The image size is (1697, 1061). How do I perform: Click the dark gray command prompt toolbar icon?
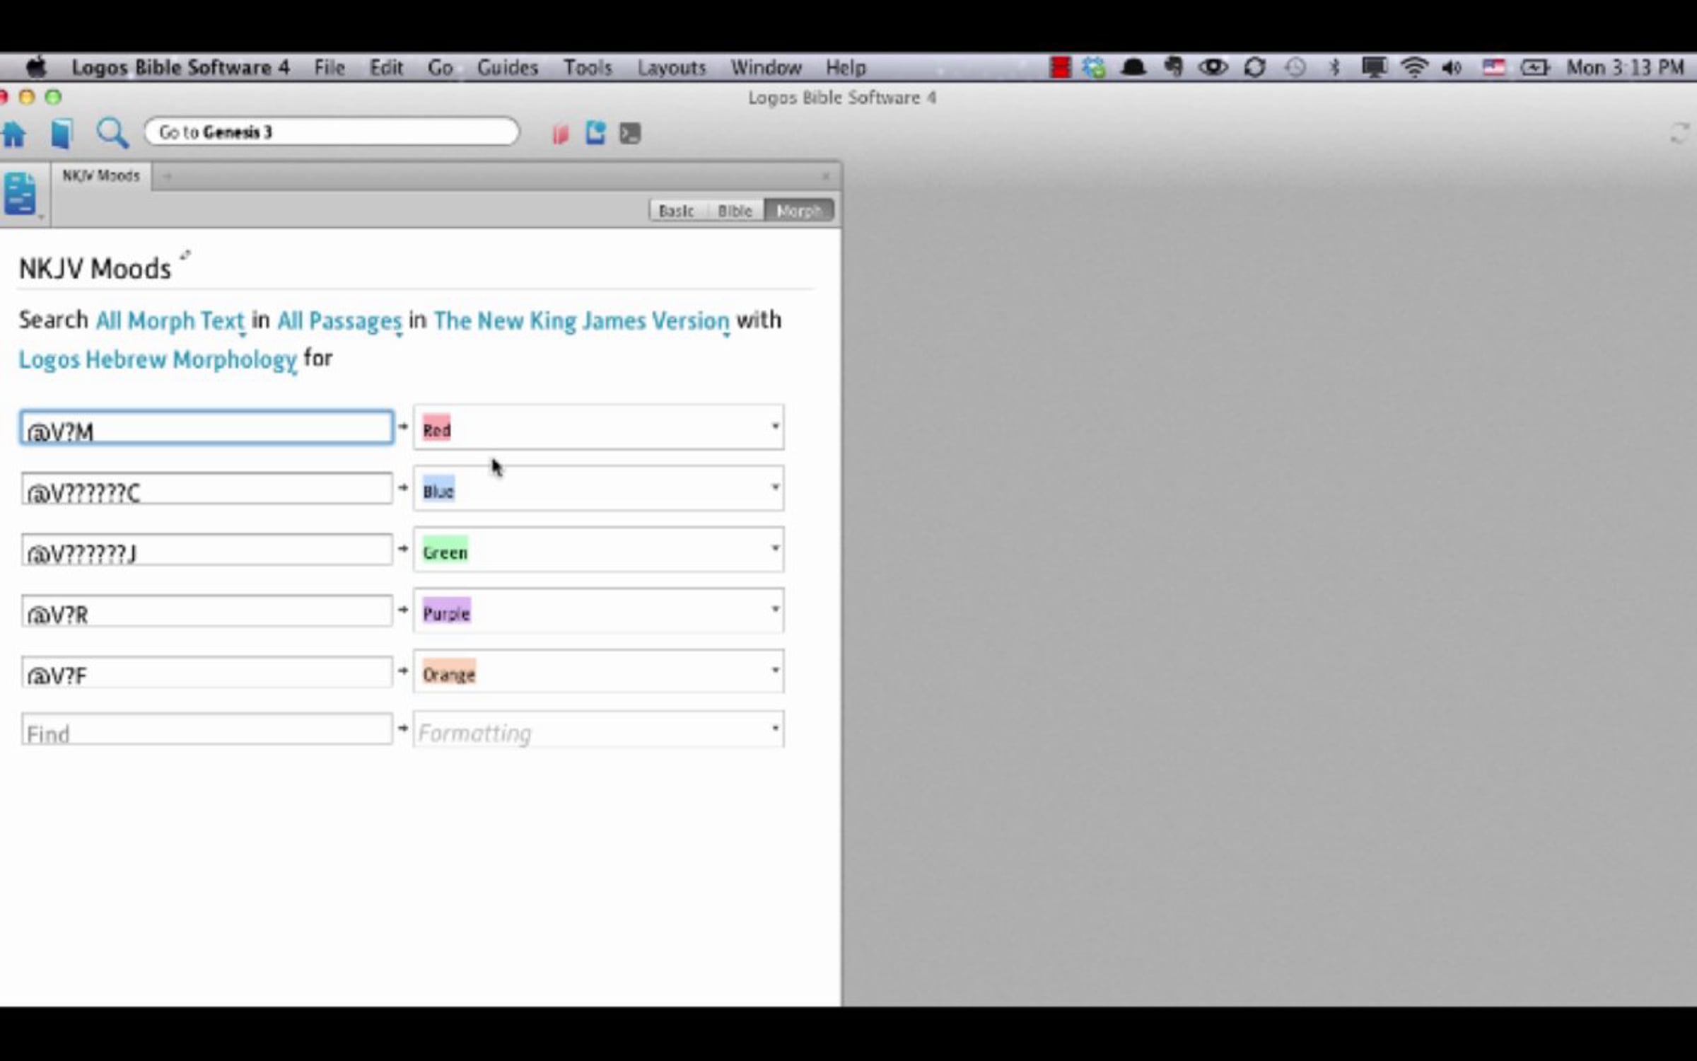click(629, 133)
